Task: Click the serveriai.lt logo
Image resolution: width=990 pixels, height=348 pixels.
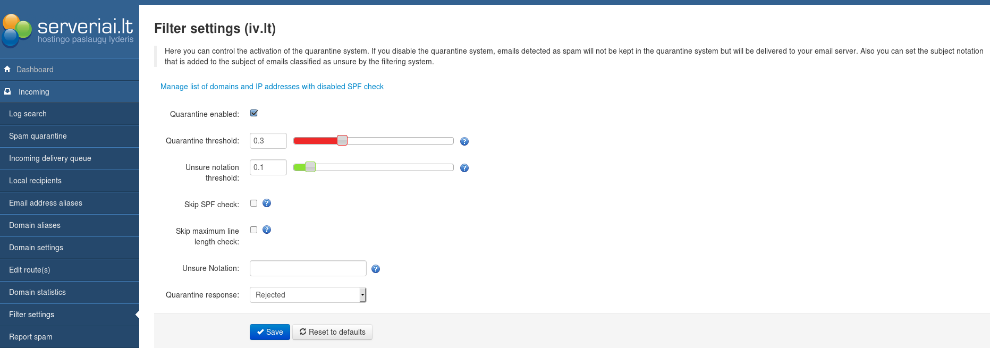Action: [x=68, y=29]
